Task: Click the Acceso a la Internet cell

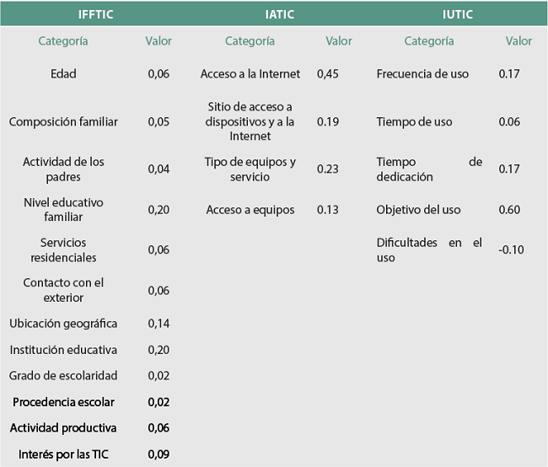Action: pos(250,74)
